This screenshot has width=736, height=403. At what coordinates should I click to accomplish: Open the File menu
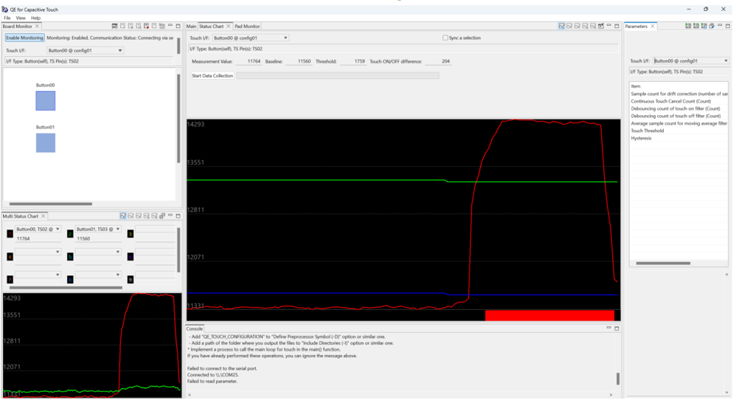point(7,18)
